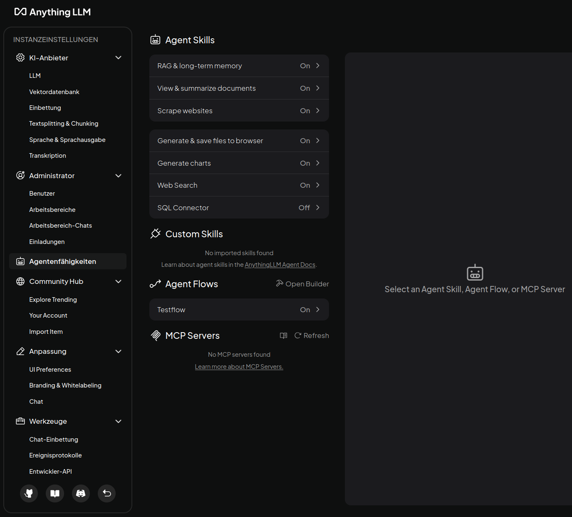Click the book documentation icon in sidebar footer

[x=55, y=493]
